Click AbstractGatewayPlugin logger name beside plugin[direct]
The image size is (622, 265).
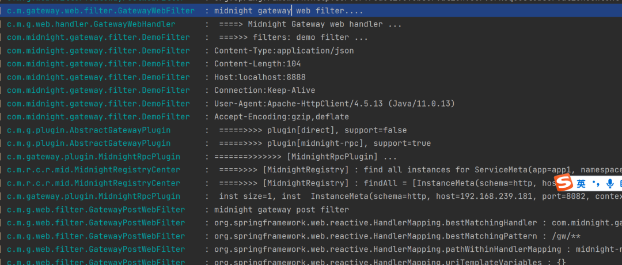point(89,130)
